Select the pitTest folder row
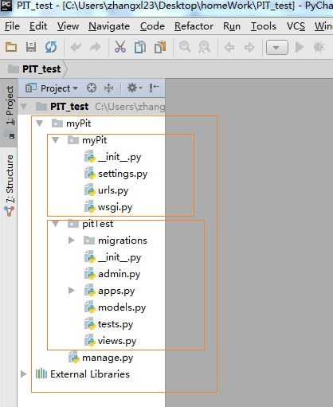Screen dimensions: 333x407 pos(98,224)
